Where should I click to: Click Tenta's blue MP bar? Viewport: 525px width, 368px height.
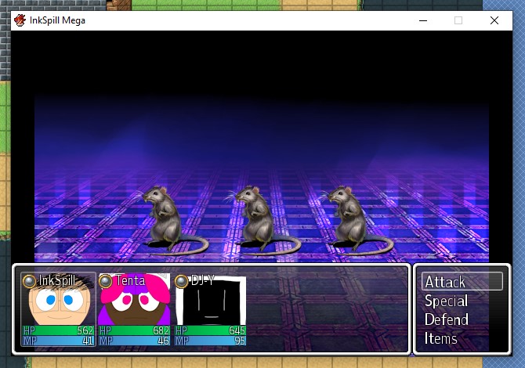tap(134, 342)
